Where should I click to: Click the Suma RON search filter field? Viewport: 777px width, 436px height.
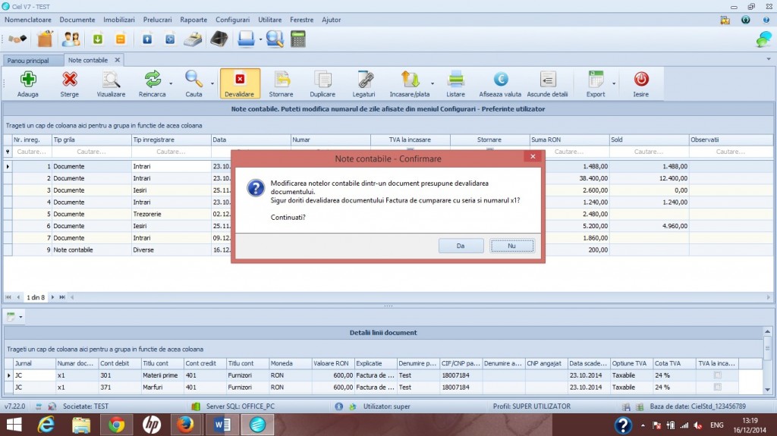coord(569,152)
